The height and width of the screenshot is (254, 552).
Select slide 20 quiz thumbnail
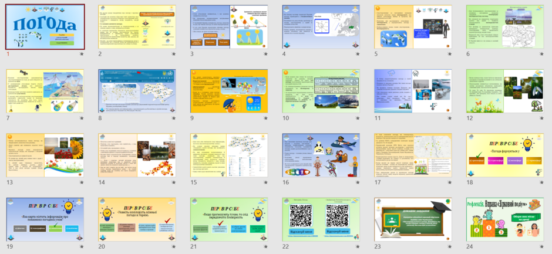pos(137,219)
